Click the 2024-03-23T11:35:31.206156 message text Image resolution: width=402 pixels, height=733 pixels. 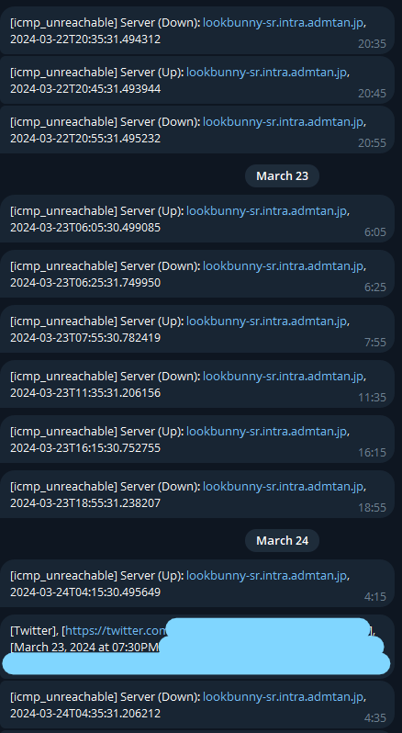pyautogui.click(x=85, y=393)
